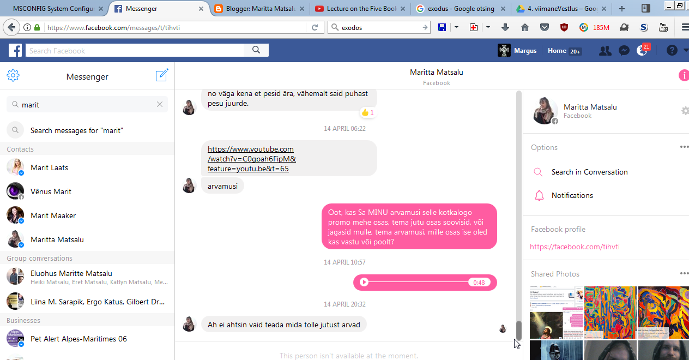Click 'Search messages for marit' row
Image resolution: width=689 pixels, height=360 pixels.
[87, 130]
